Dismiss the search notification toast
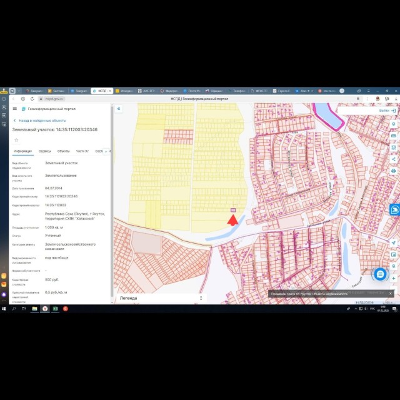400x400 pixels. (x=390, y=294)
